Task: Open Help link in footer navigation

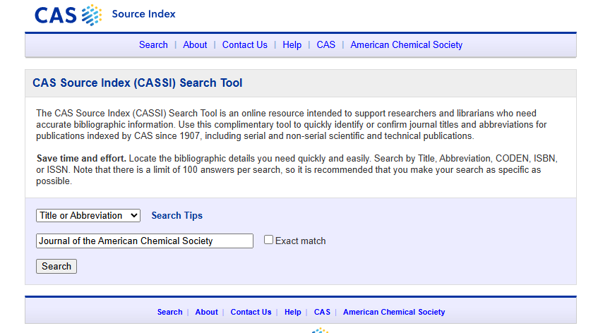Action: point(293,312)
